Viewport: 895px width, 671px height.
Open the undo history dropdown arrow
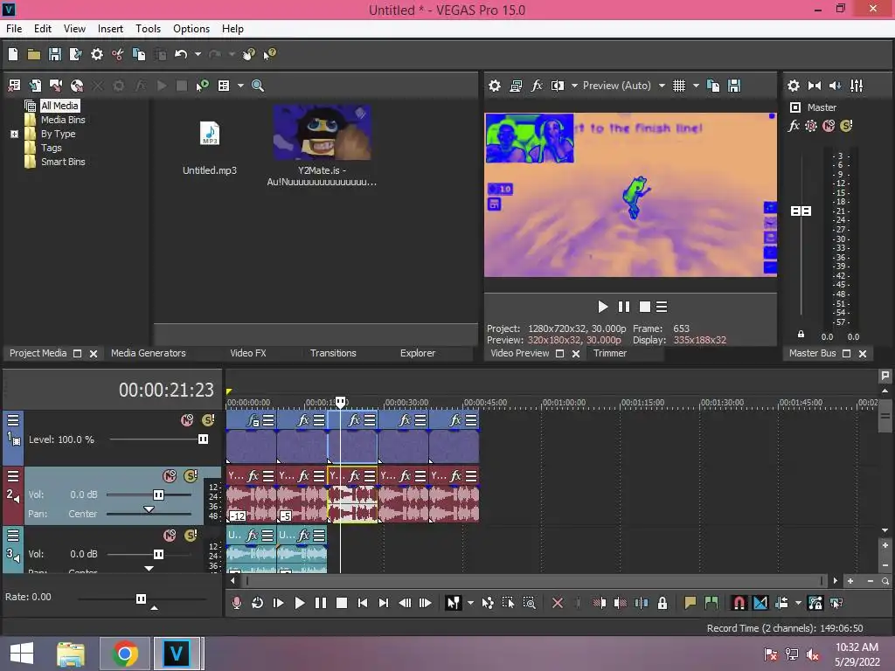click(x=198, y=54)
